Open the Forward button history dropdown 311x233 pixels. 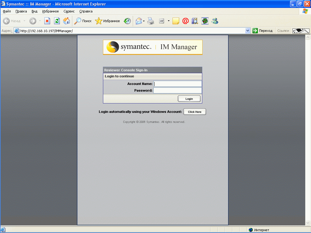tap(40, 21)
